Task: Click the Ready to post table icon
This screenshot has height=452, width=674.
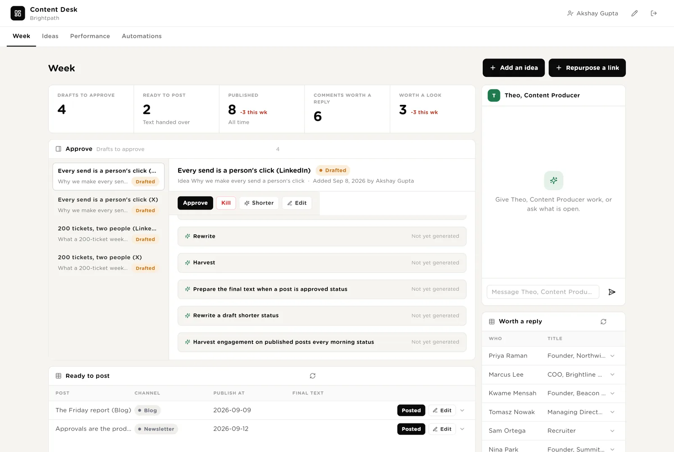Action: (x=59, y=376)
